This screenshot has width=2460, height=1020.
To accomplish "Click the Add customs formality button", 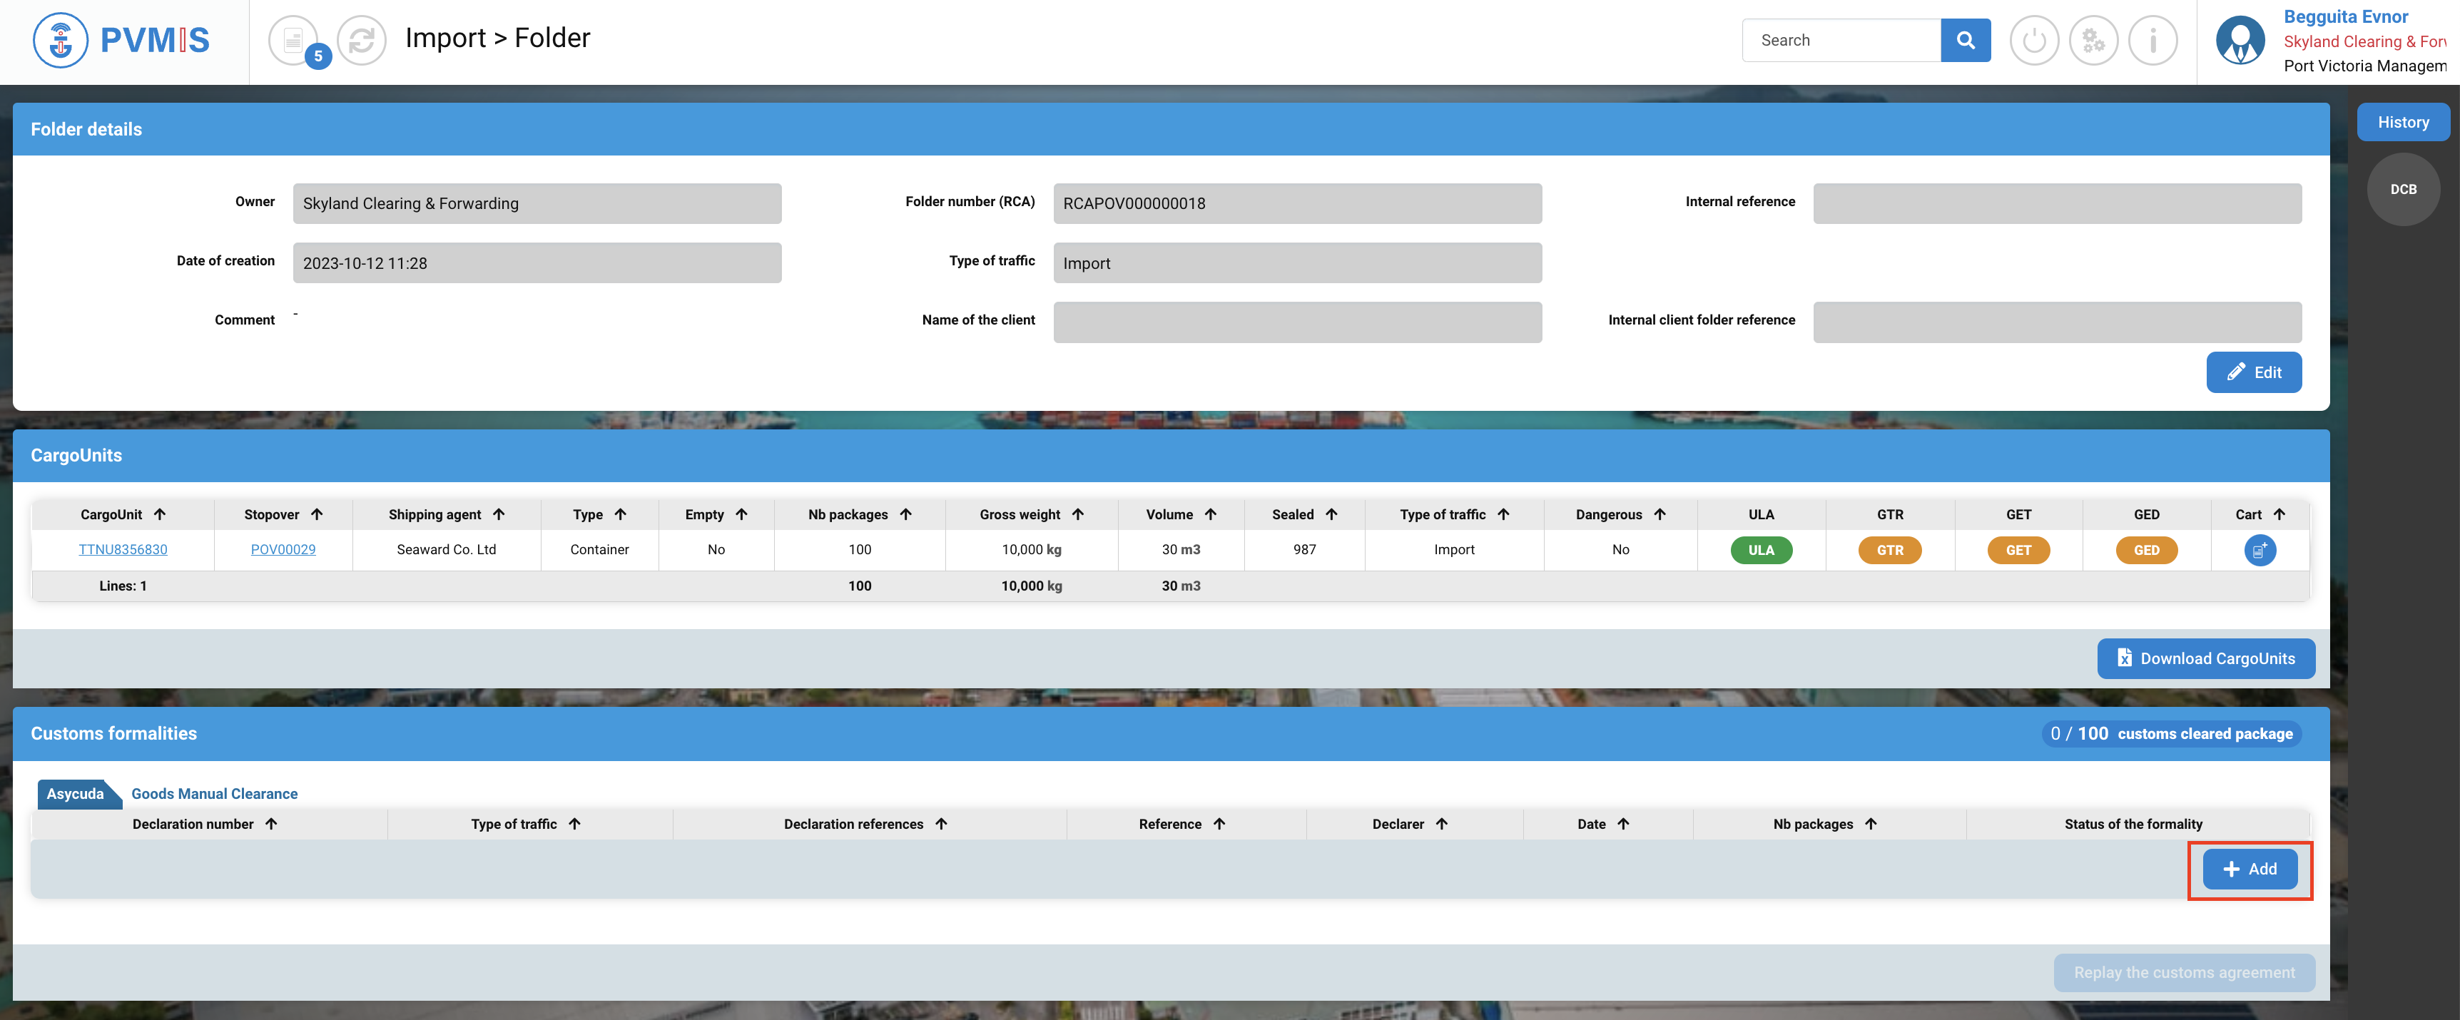I will [x=2249, y=869].
